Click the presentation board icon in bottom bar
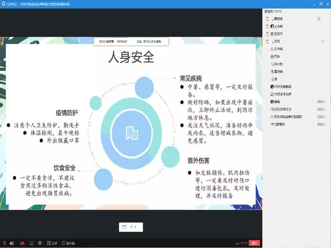The image size is (331, 248). pos(40,243)
